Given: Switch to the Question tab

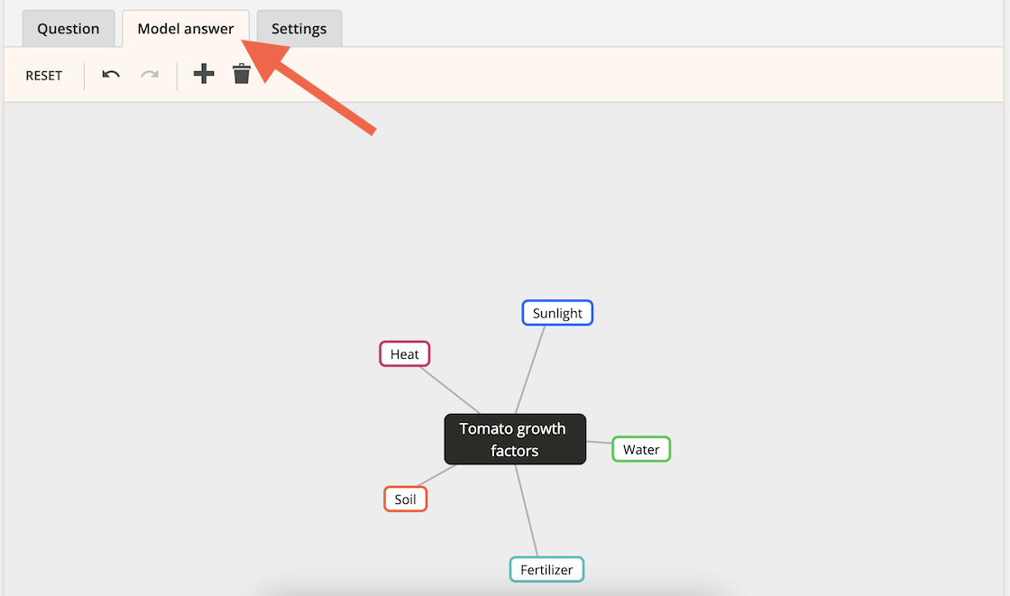Looking at the screenshot, I should click(69, 29).
